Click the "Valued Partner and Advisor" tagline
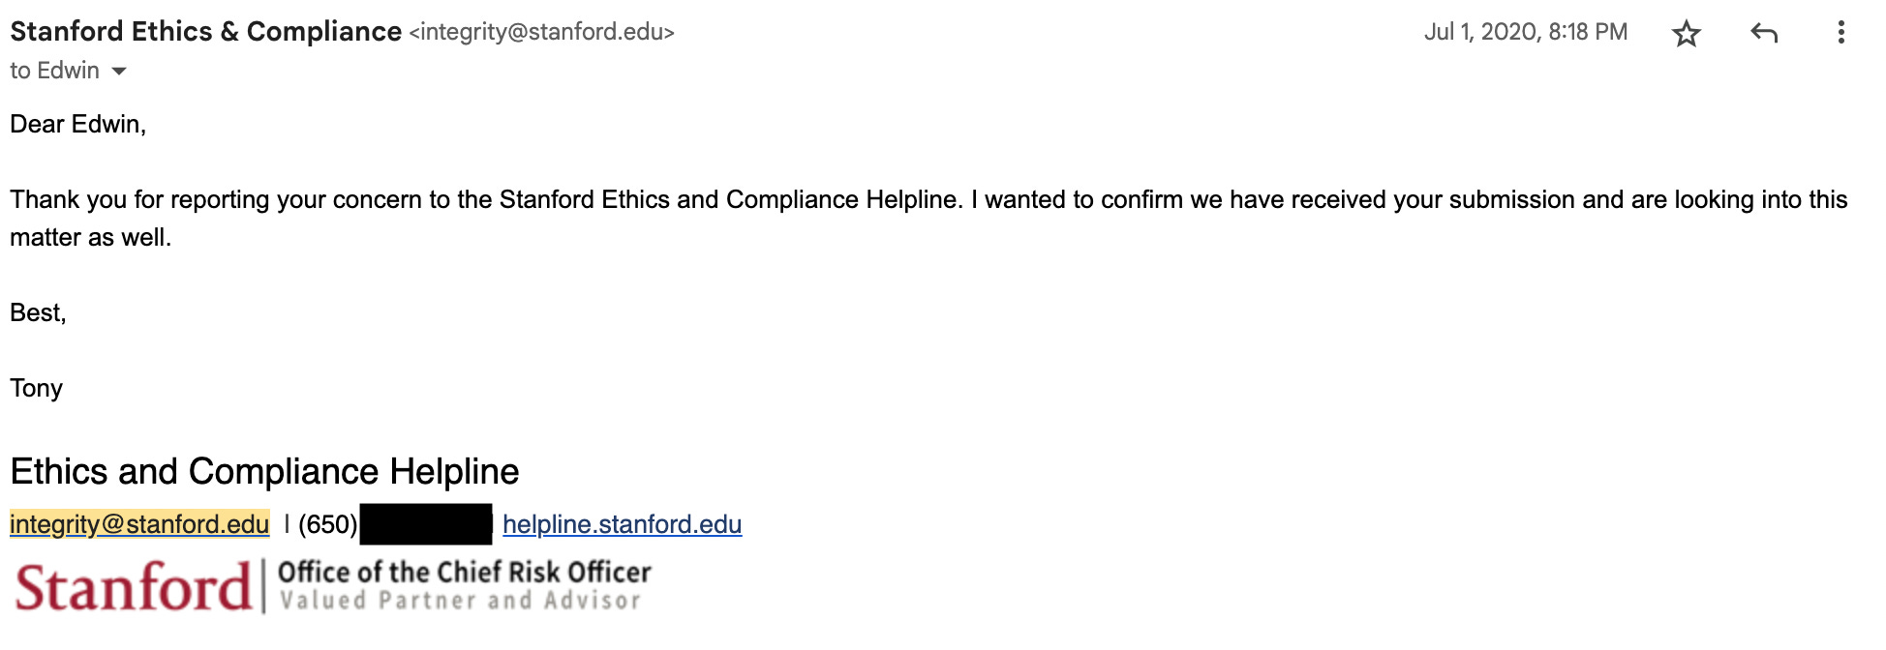1886x650 pixels. coord(461,601)
